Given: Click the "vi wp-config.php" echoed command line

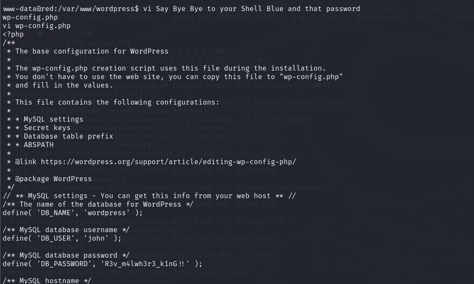Looking at the screenshot, I should (36, 26).
